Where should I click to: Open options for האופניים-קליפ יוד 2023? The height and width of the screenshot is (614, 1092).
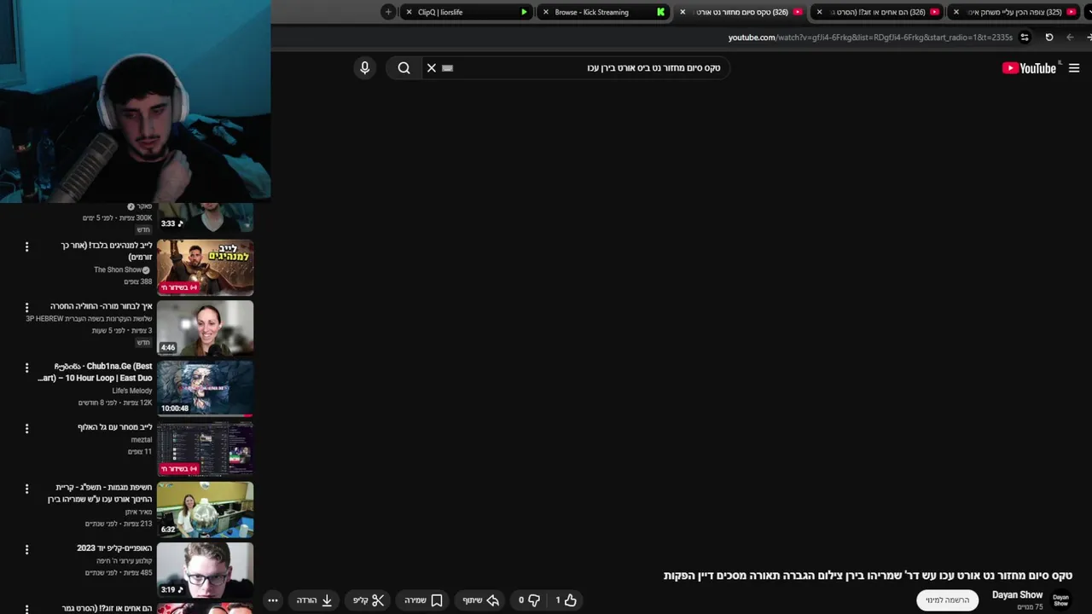tap(26, 549)
